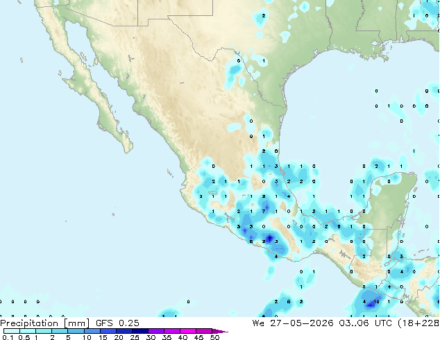The image size is (440, 340).
Task: Click the '03..06 UTC' time text
Action: coord(365,323)
